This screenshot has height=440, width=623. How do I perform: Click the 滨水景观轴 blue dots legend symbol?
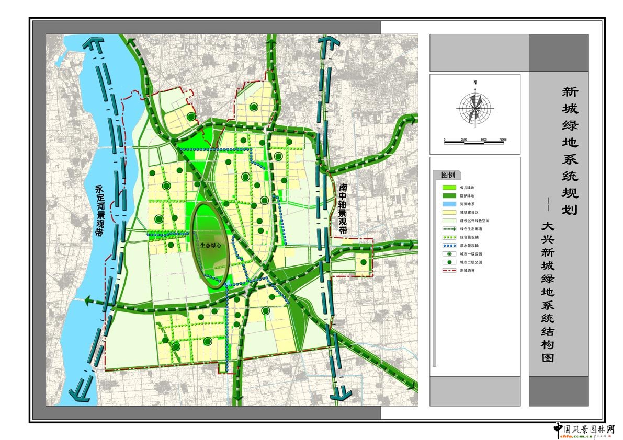coord(450,246)
